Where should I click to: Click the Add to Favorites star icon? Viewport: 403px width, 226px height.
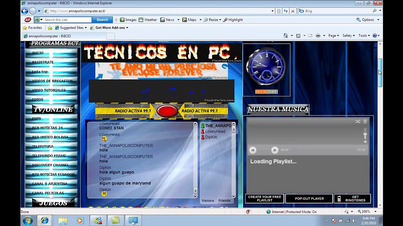click(50, 28)
